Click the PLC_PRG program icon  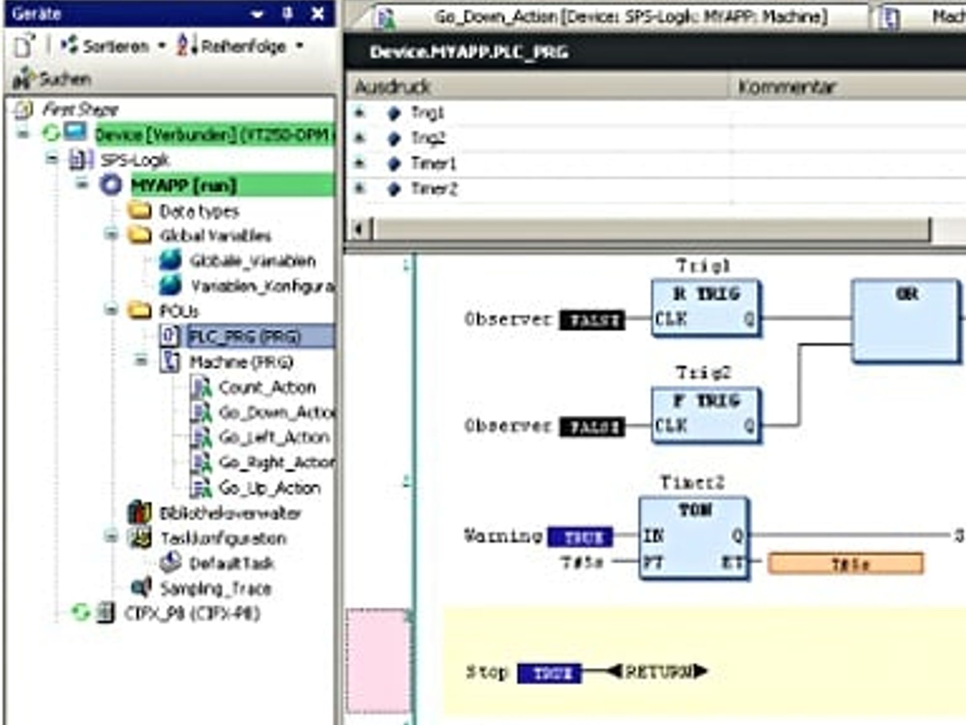tap(170, 335)
